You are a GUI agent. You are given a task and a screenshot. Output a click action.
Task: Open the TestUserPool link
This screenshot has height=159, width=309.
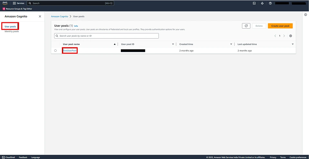tap(70, 51)
